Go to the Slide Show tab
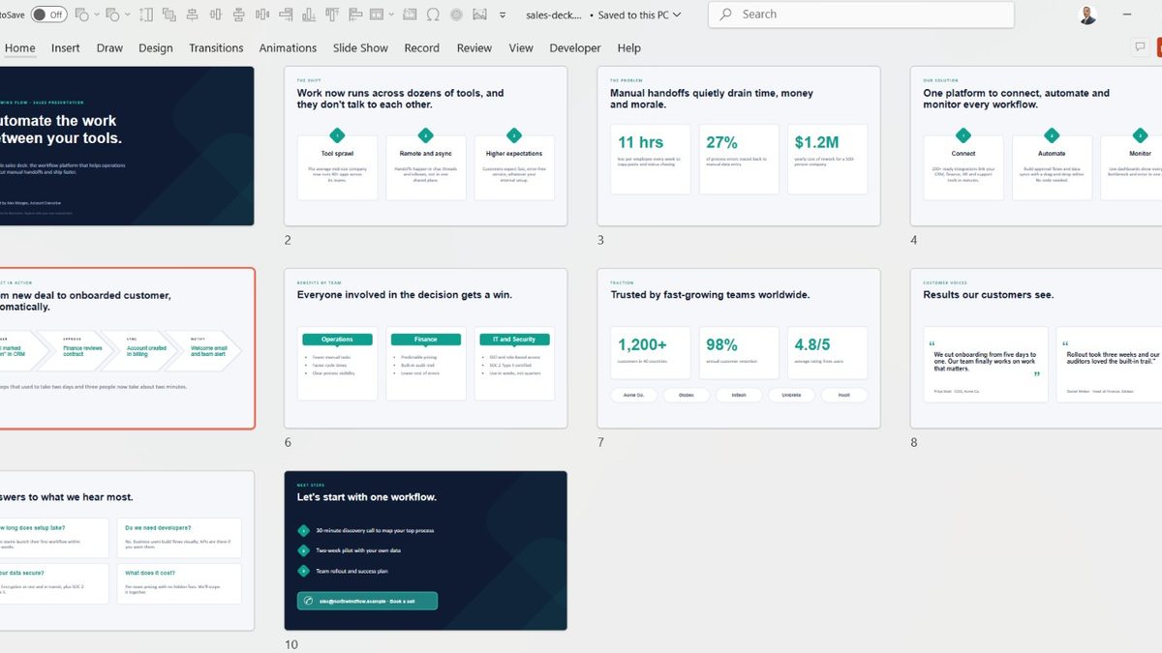Screen dimensions: 1162x653 [x=360, y=48]
